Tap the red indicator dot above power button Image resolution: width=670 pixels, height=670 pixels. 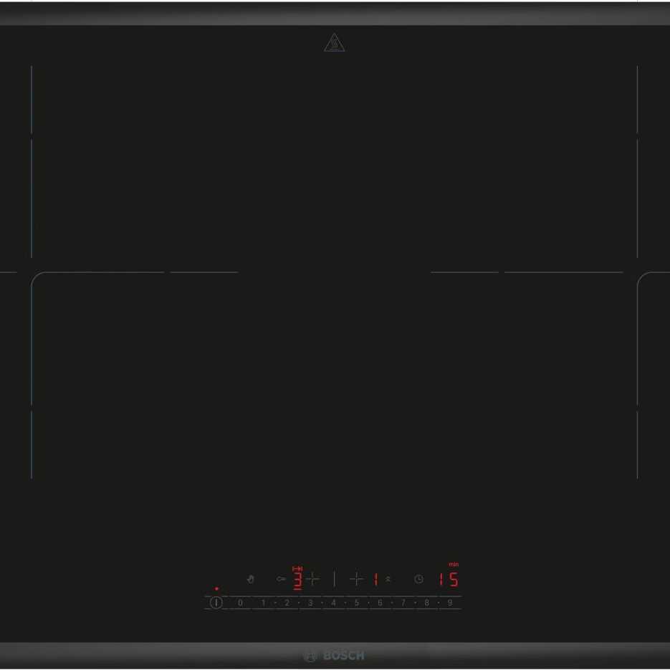pyautogui.click(x=216, y=589)
